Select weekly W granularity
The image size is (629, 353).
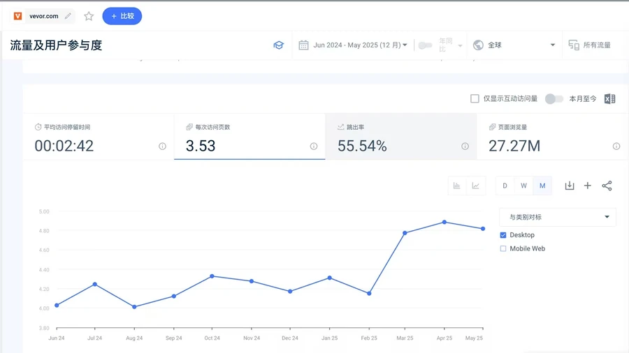coord(523,186)
